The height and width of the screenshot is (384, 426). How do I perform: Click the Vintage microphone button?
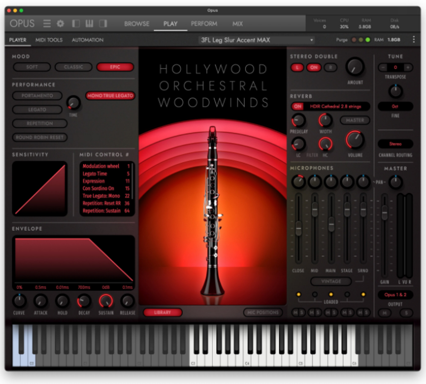coord(331,281)
